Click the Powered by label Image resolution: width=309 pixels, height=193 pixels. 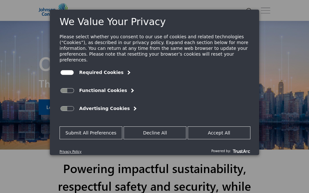click(221, 151)
